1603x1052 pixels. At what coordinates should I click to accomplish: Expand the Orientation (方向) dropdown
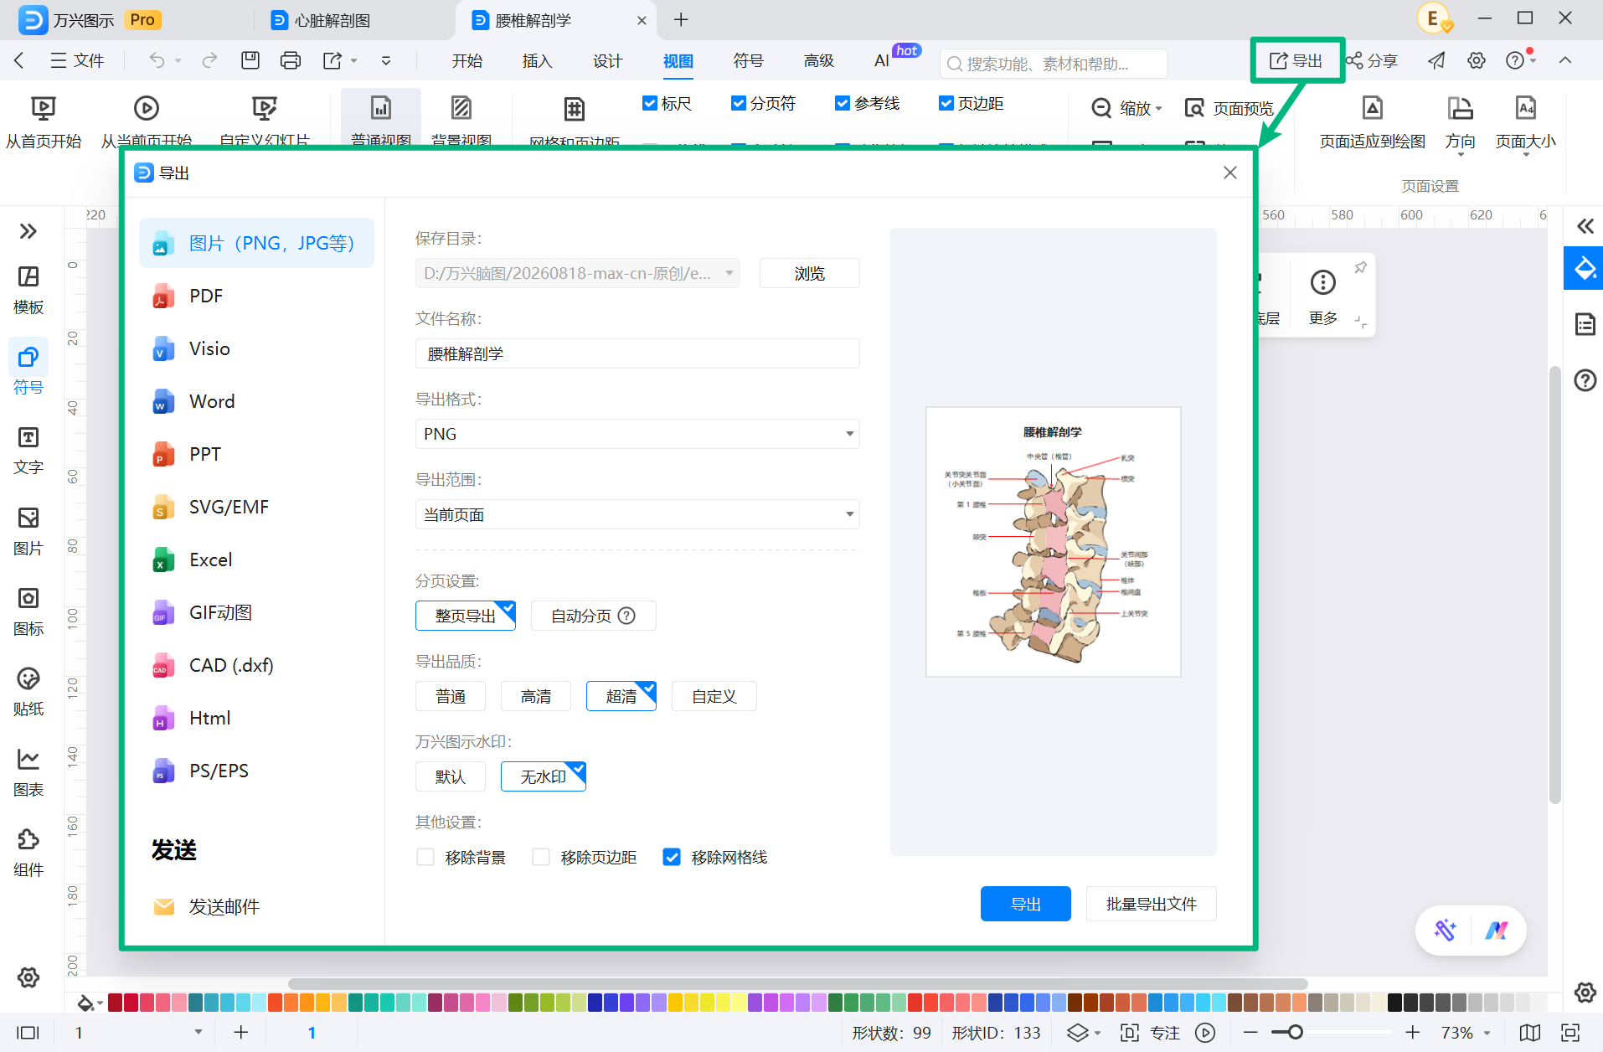[1461, 154]
